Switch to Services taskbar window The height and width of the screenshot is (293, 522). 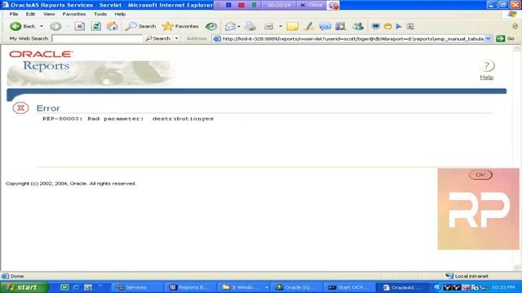coord(136,287)
